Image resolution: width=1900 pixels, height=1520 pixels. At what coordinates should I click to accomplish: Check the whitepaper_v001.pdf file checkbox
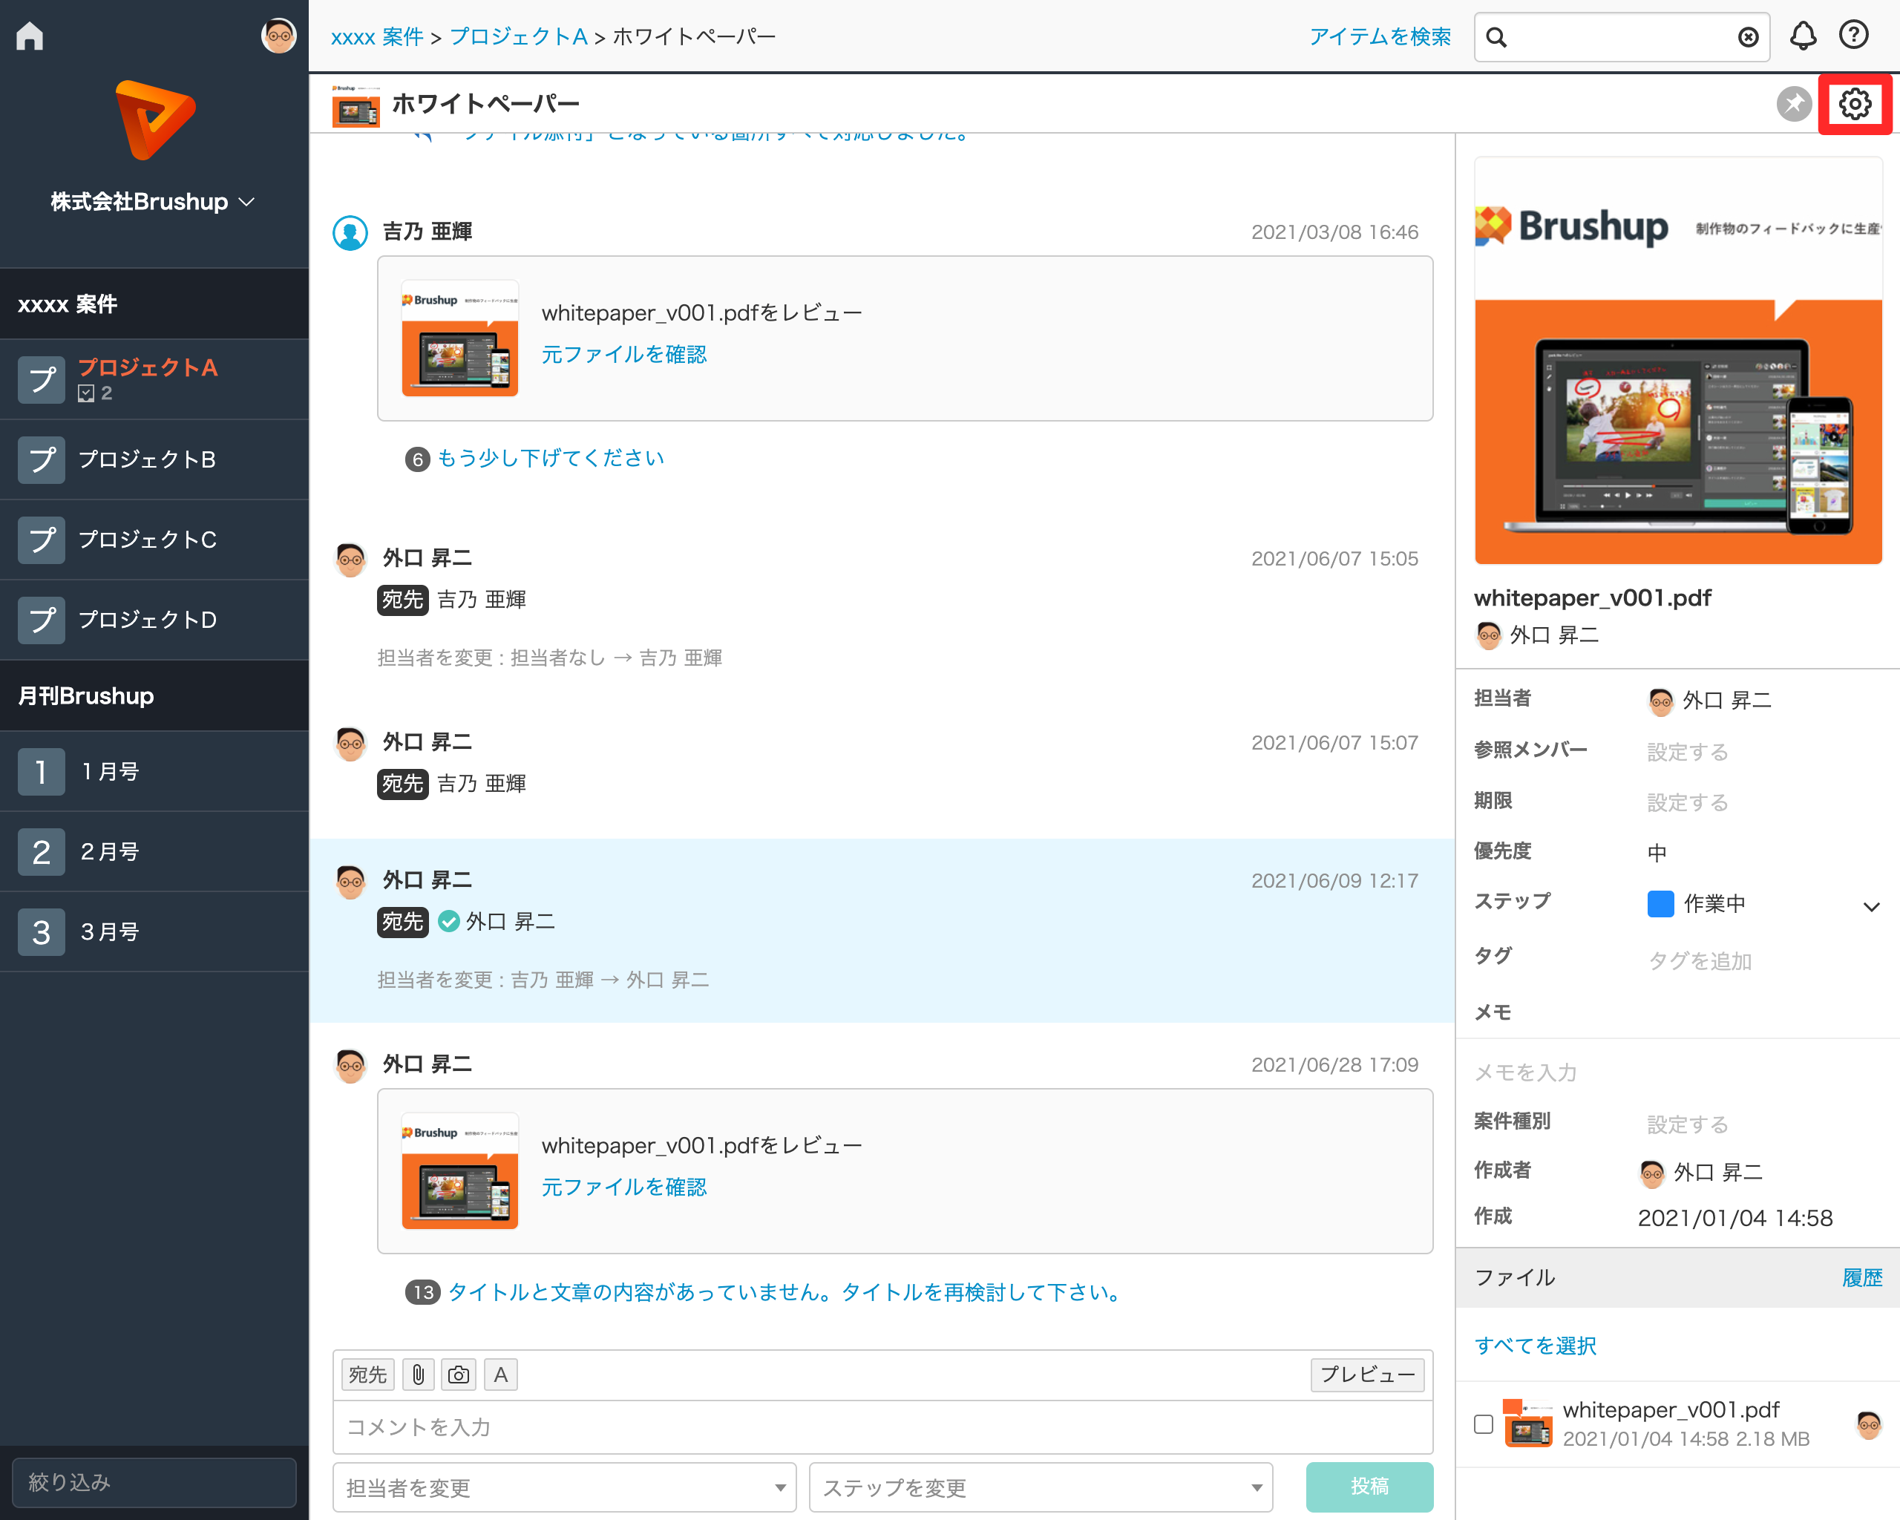[x=1483, y=1423]
